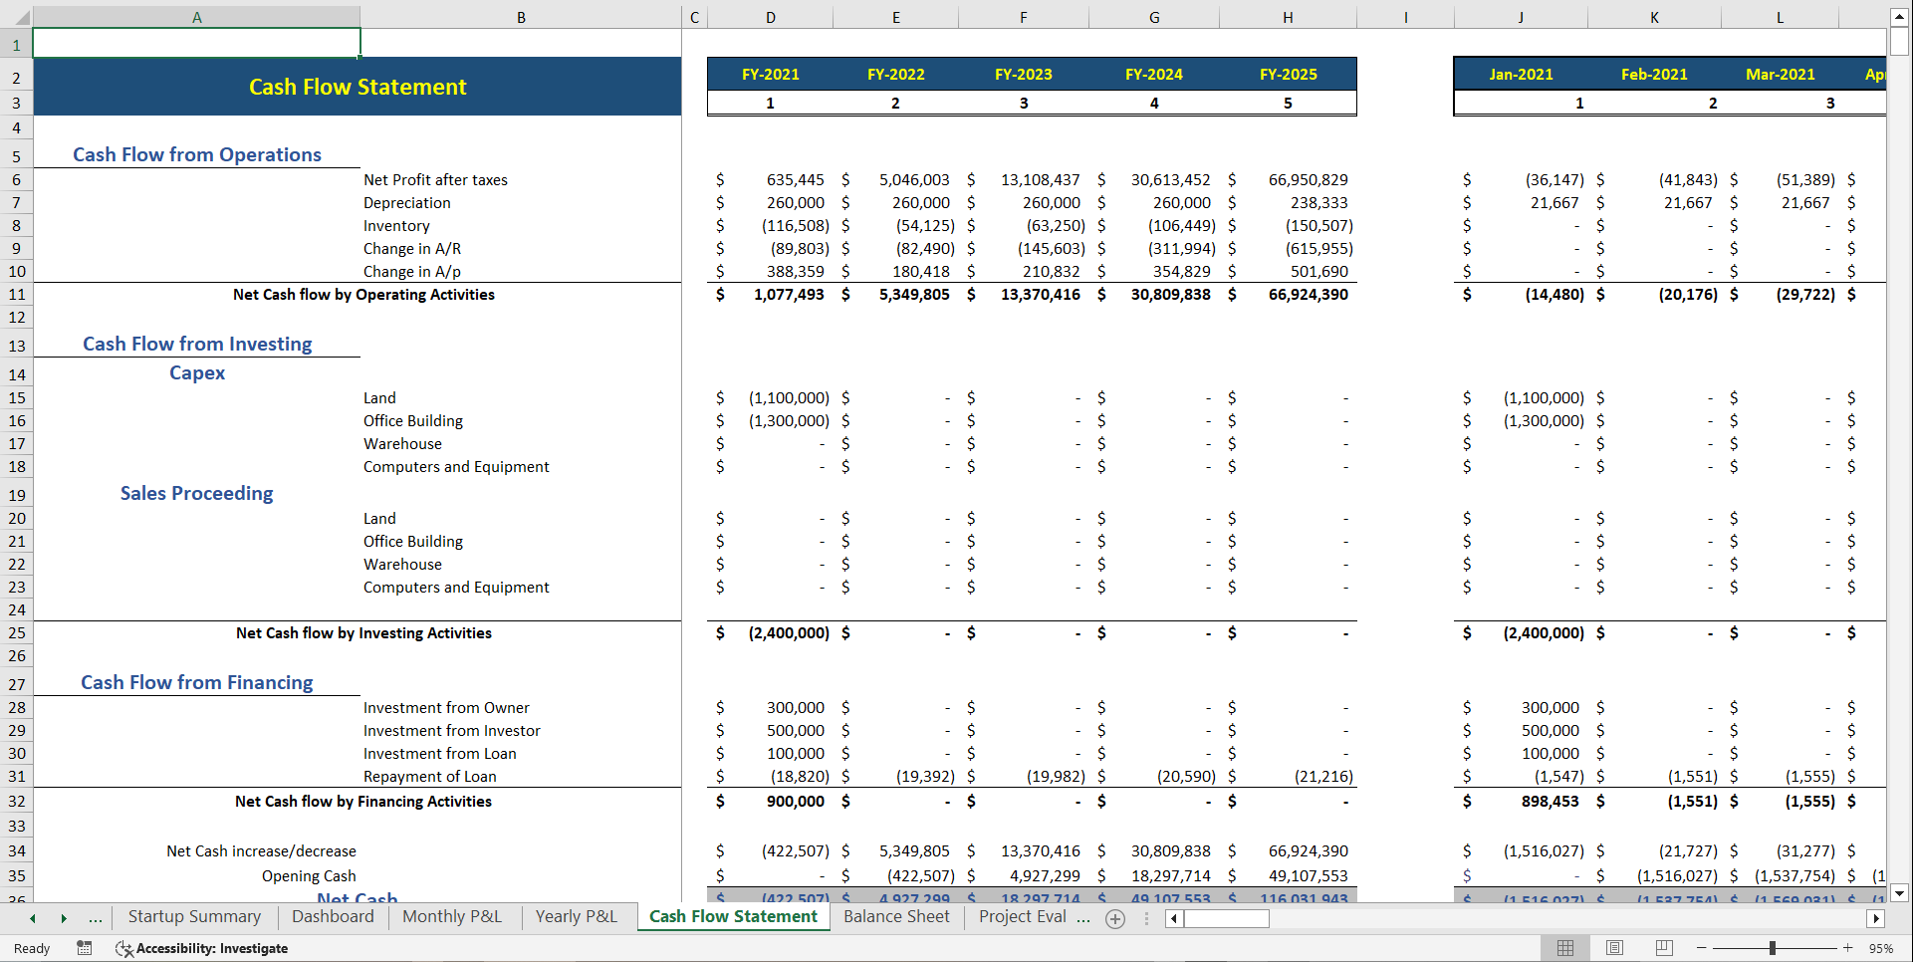The height and width of the screenshot is (962, 1913).
Task: Open the Startup Summary sheet
Action: pyautogui.click(x=194, y=916)
